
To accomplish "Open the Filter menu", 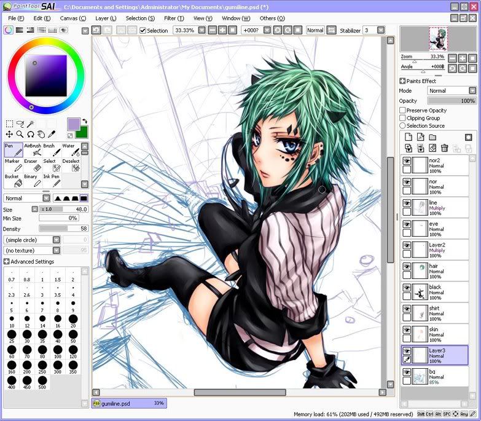I will 174,18.
